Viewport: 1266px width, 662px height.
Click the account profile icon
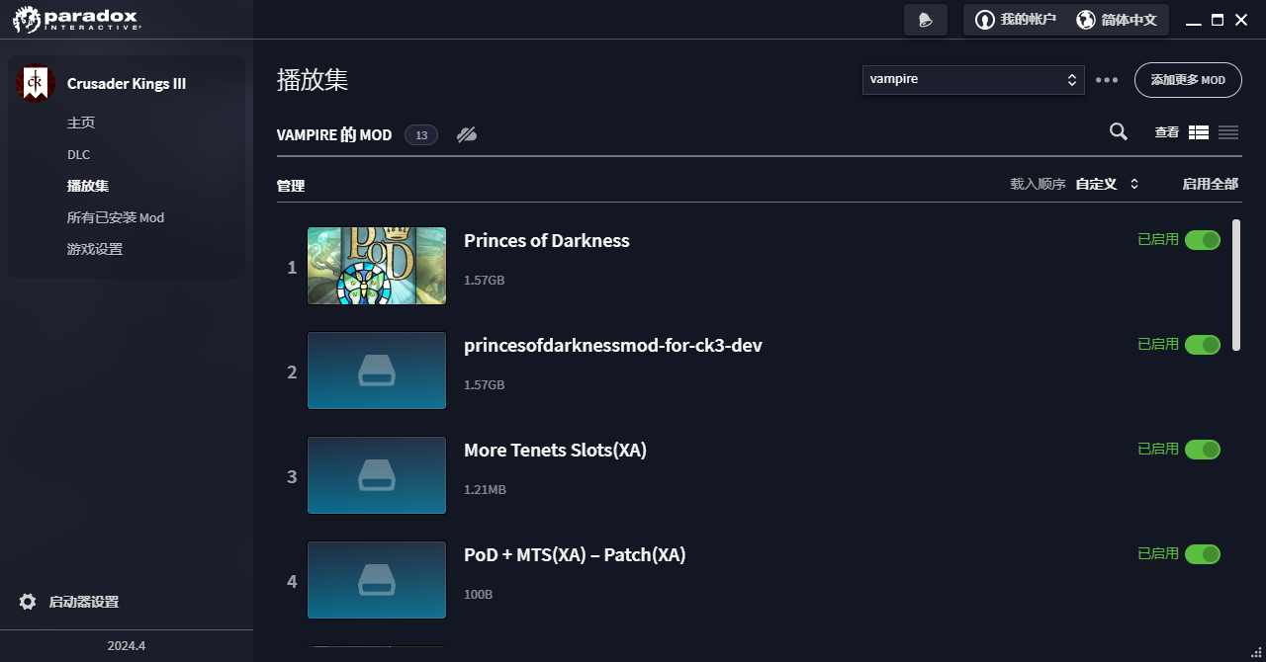(984, 20)
